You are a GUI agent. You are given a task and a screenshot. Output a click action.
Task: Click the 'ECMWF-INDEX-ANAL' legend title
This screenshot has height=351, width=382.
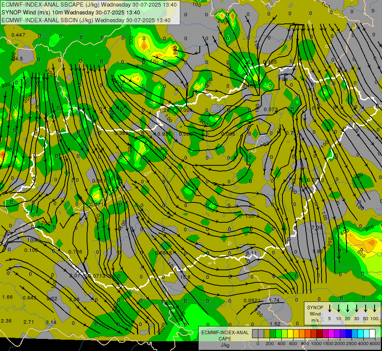[x=225, y=333]
